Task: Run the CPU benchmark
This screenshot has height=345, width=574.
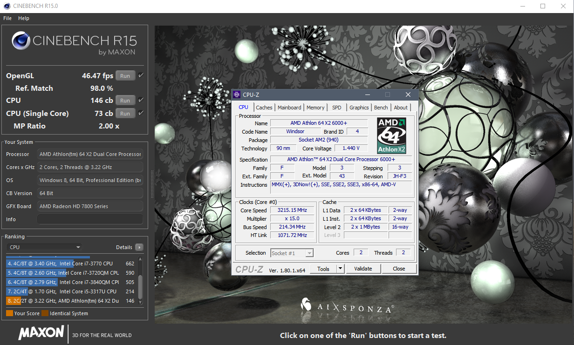Action: pos(125,100)
